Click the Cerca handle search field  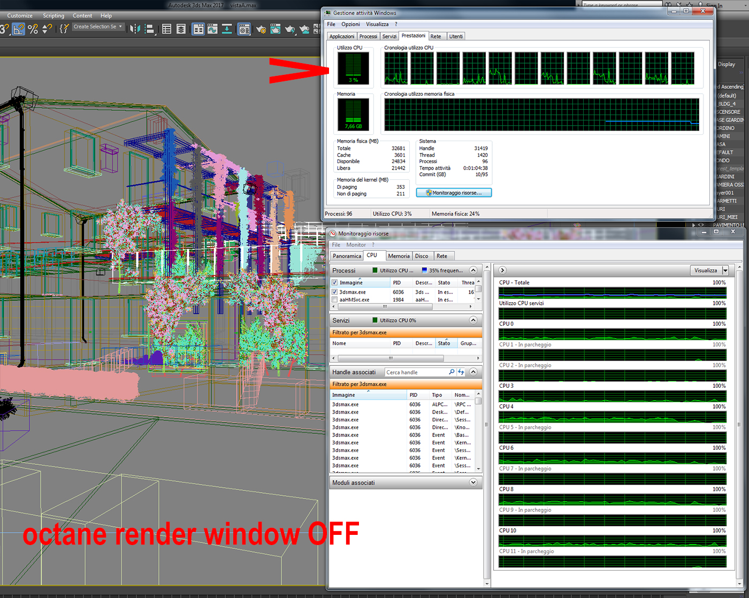(416, 372)
